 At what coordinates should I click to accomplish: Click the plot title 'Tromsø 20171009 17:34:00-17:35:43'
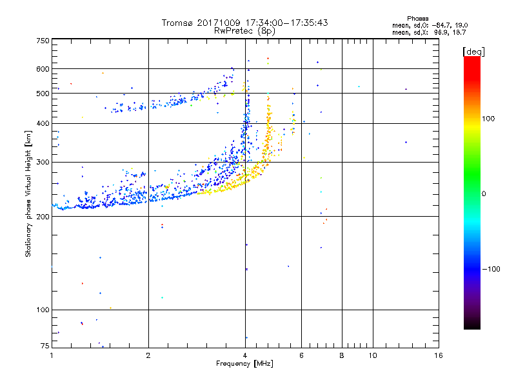coord(244,23)
